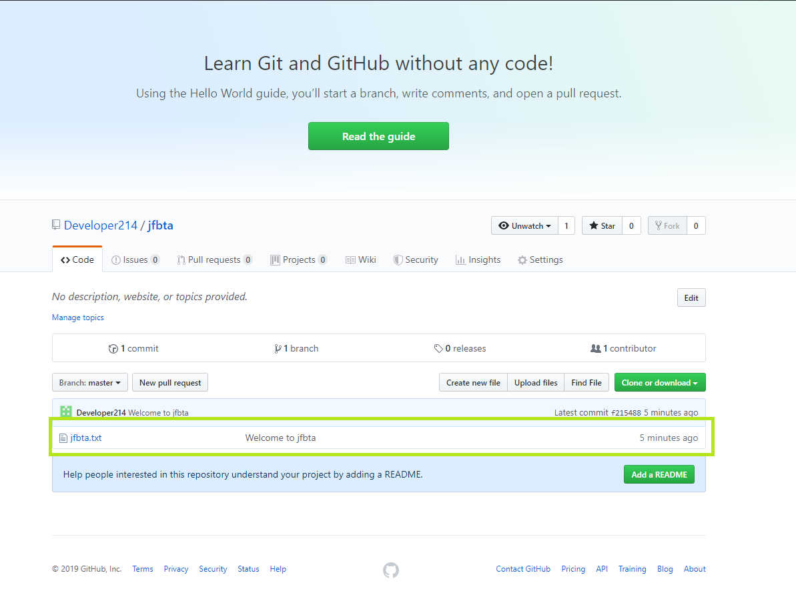The width and height of the screenshot is (796, 601).
Task: Open the Branch: master dropdown
Action: click(x=90, y=383)
